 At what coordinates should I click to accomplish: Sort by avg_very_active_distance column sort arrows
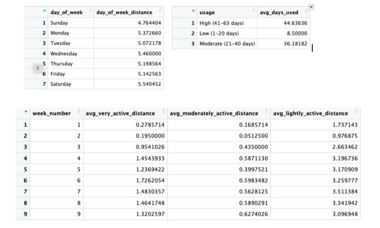(163, 111)
